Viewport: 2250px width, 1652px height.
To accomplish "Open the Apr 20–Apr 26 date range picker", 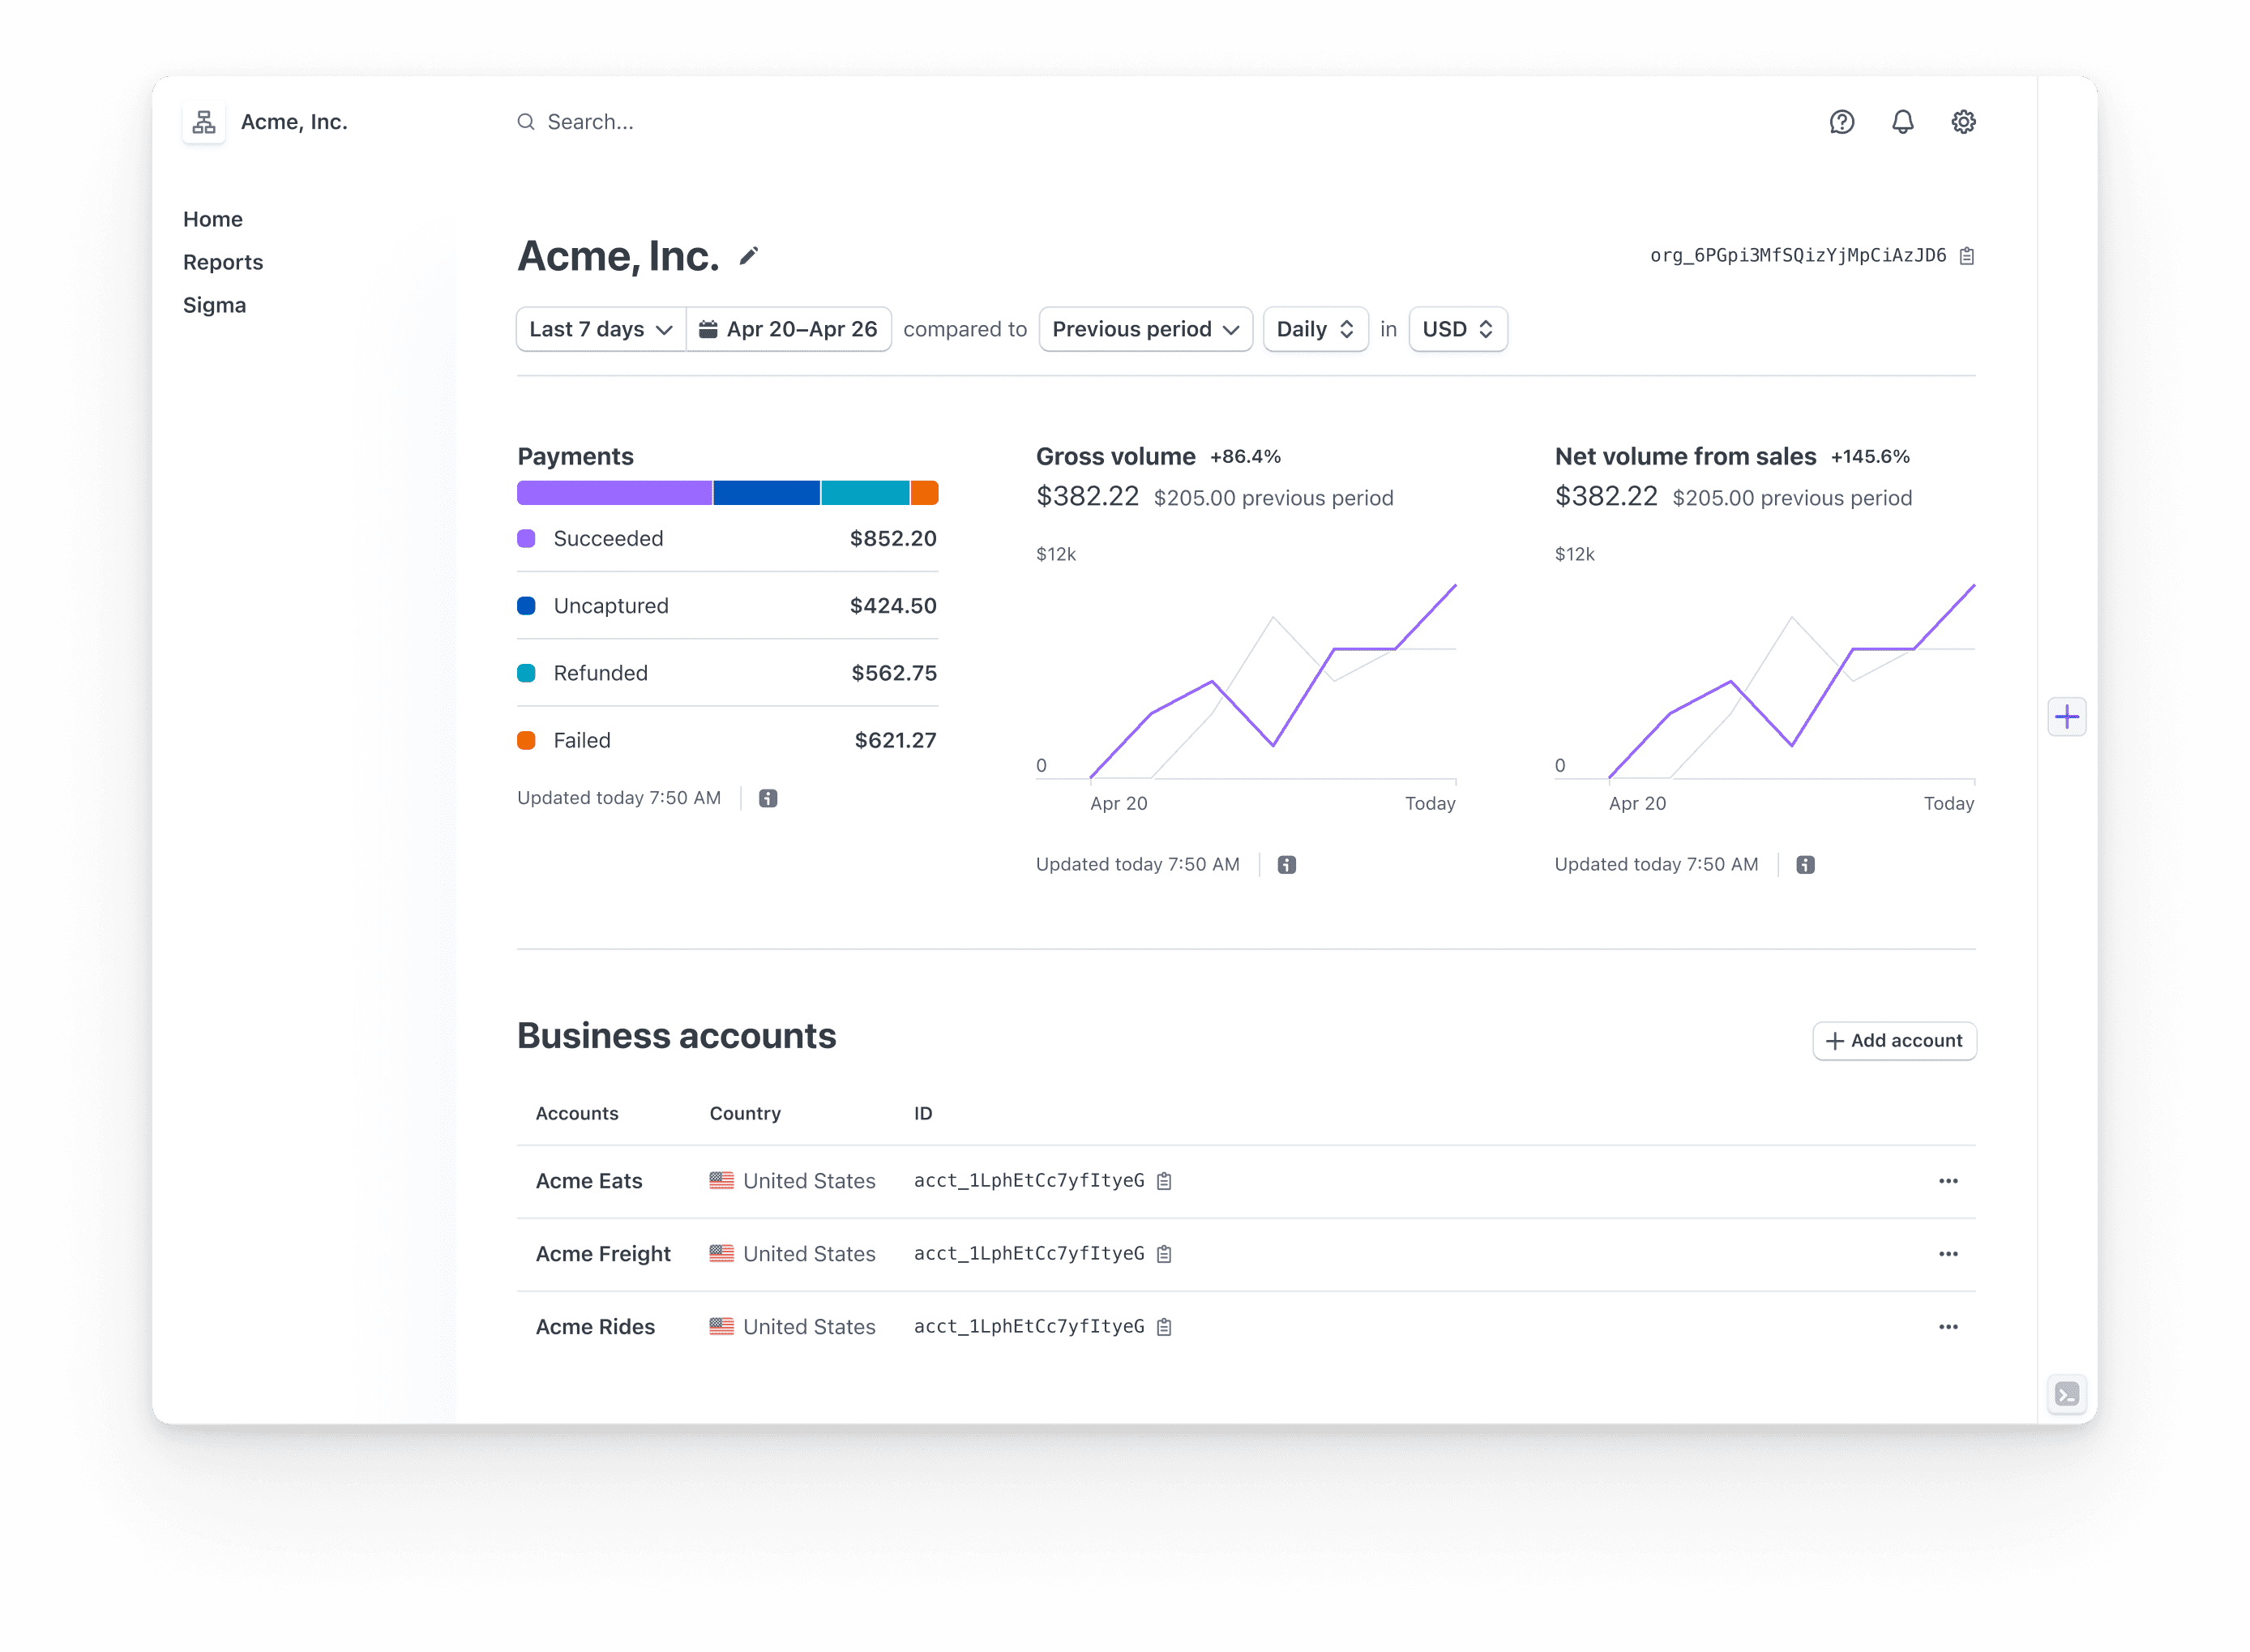I will (789, 329).
